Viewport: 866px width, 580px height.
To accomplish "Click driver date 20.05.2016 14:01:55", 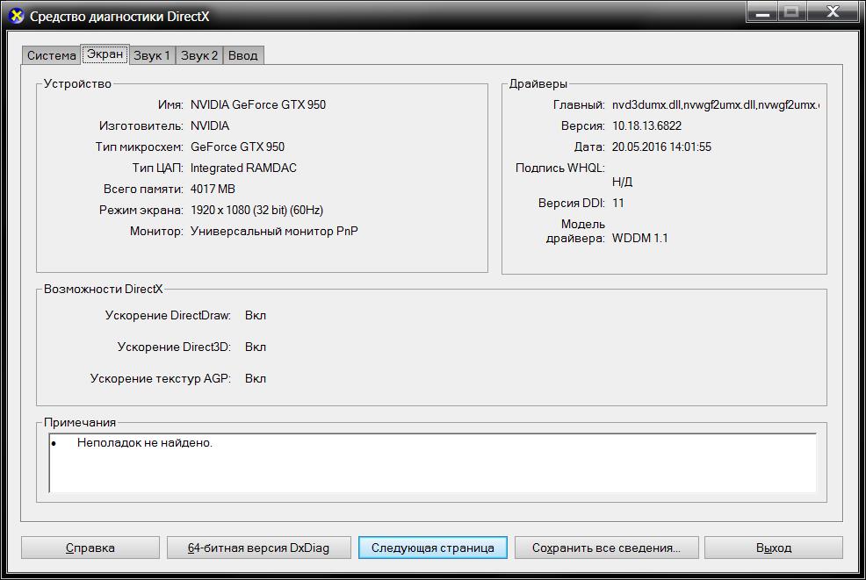I will (661, 147).
